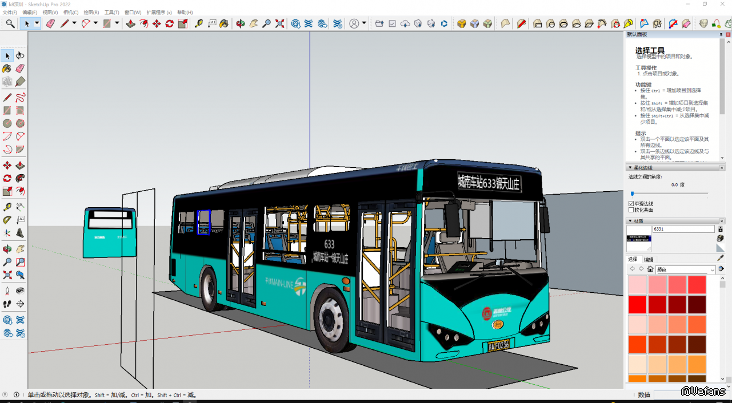Pick the material eyedropper sample tool
Screen dimensions: 732x403
point(720,258)
